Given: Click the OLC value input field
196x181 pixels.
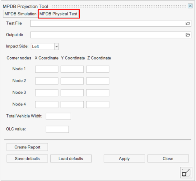Looking at the screenshot, I should point(57,129).
